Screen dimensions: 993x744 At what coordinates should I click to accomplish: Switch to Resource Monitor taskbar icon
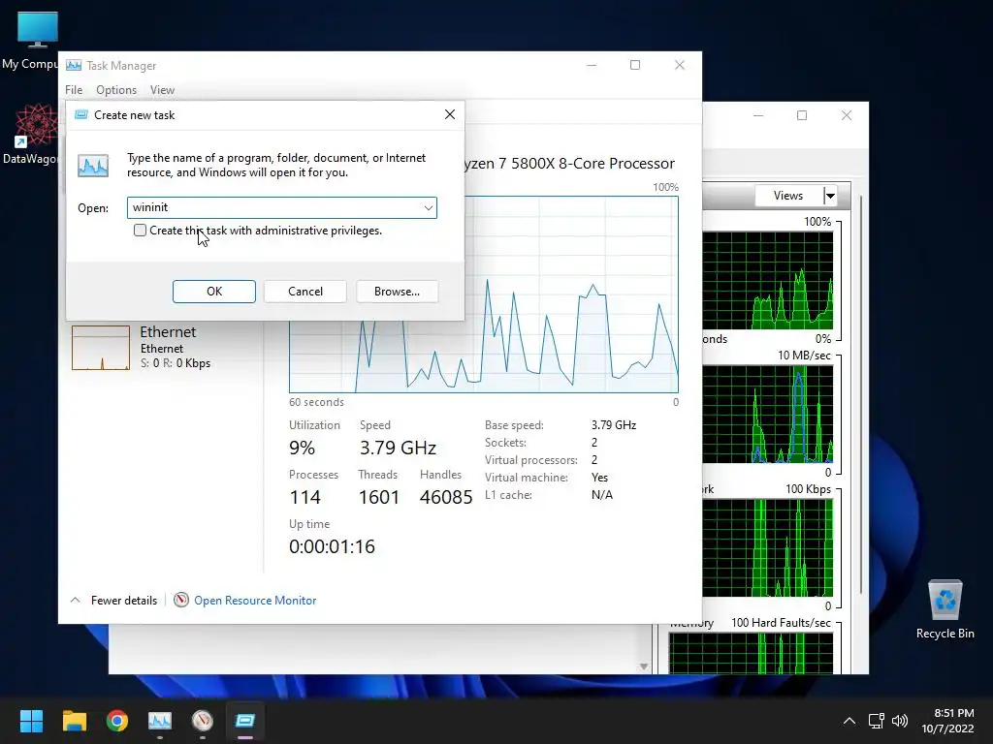[x=203, y=721]
